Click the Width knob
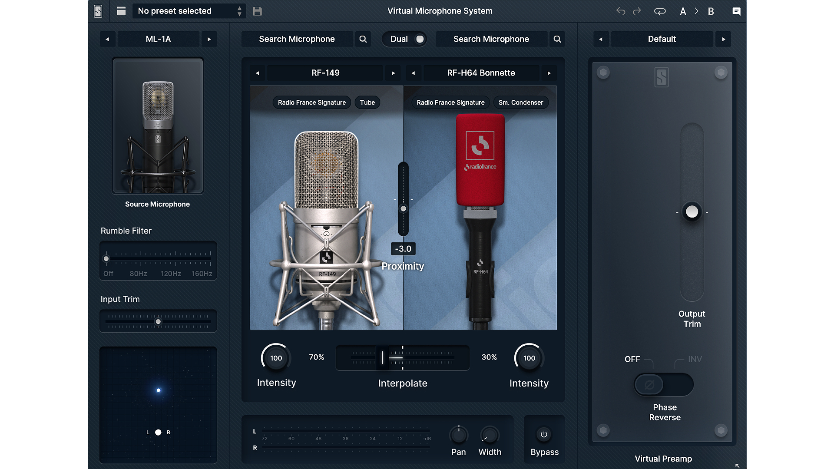834x469 pixels. tap(490, 435)
